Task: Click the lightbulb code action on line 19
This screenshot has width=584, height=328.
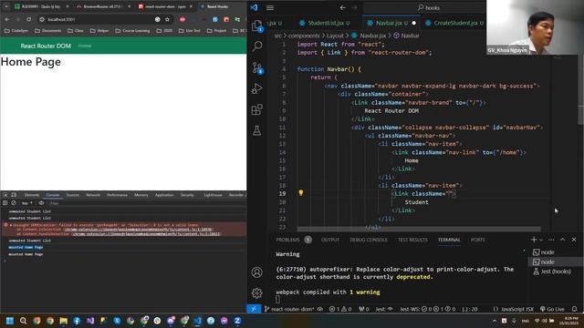Action: [300, 193]
